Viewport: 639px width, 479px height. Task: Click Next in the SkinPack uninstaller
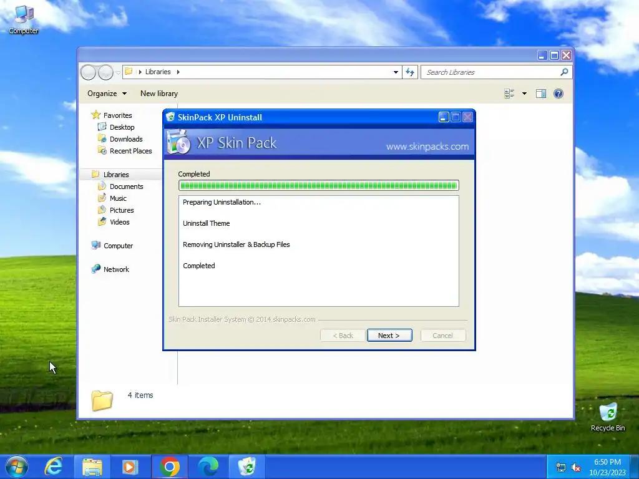(389, 335)
